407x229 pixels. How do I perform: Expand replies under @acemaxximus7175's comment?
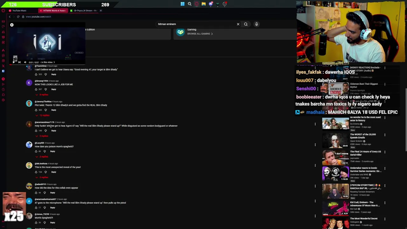pyautogui.click(x=42, y=136)
